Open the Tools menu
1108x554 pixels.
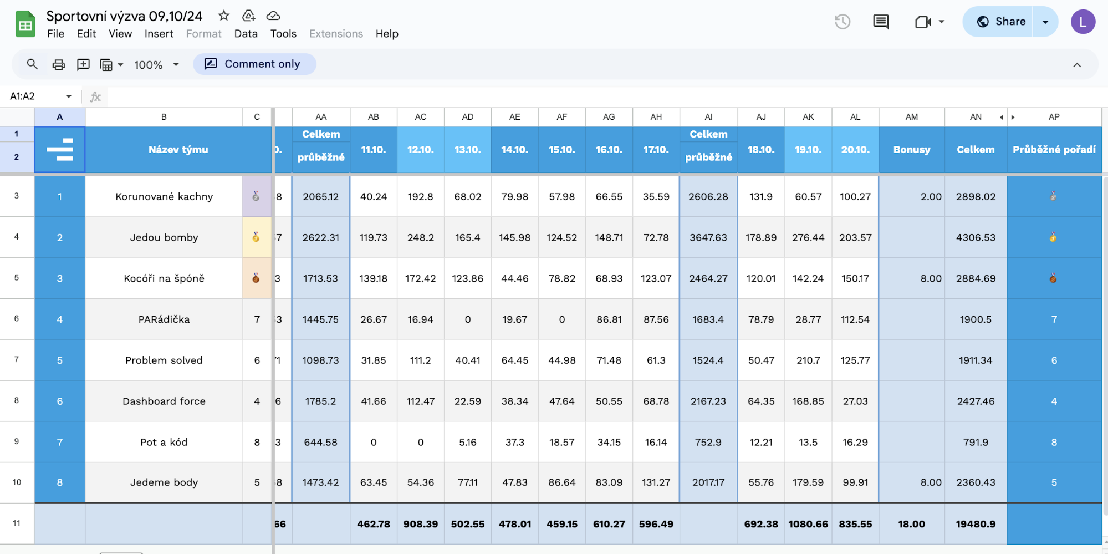pos(283,34)
